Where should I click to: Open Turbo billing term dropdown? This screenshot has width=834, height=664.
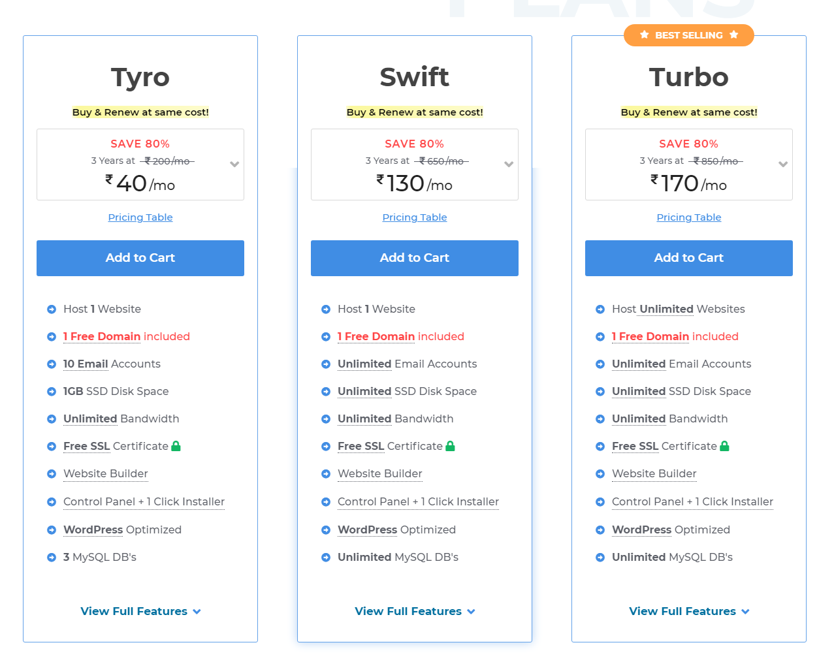click(x=783, y=165)
